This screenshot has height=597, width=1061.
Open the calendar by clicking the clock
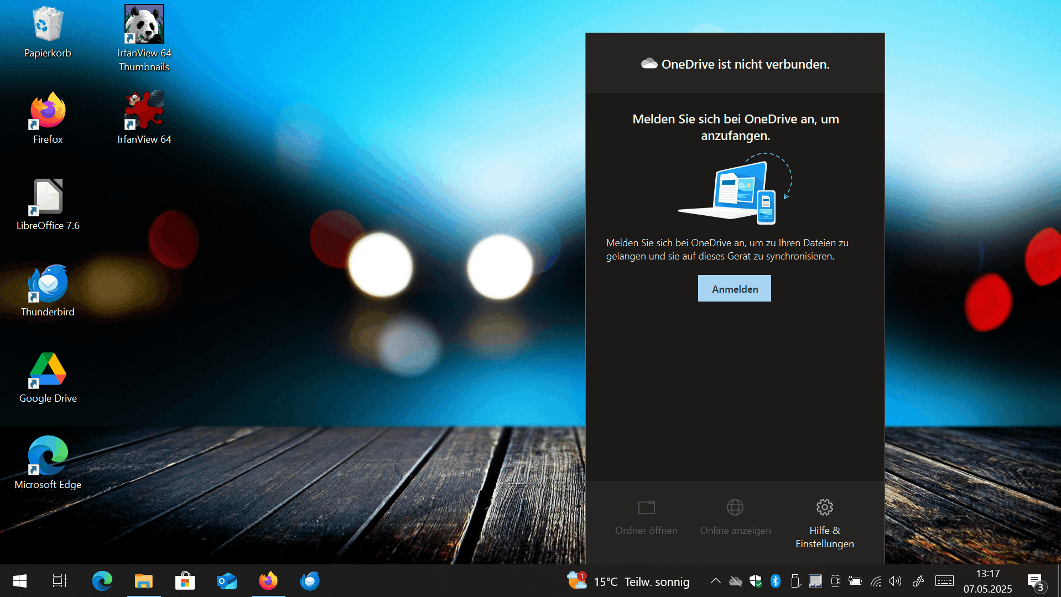coord(987,581)
